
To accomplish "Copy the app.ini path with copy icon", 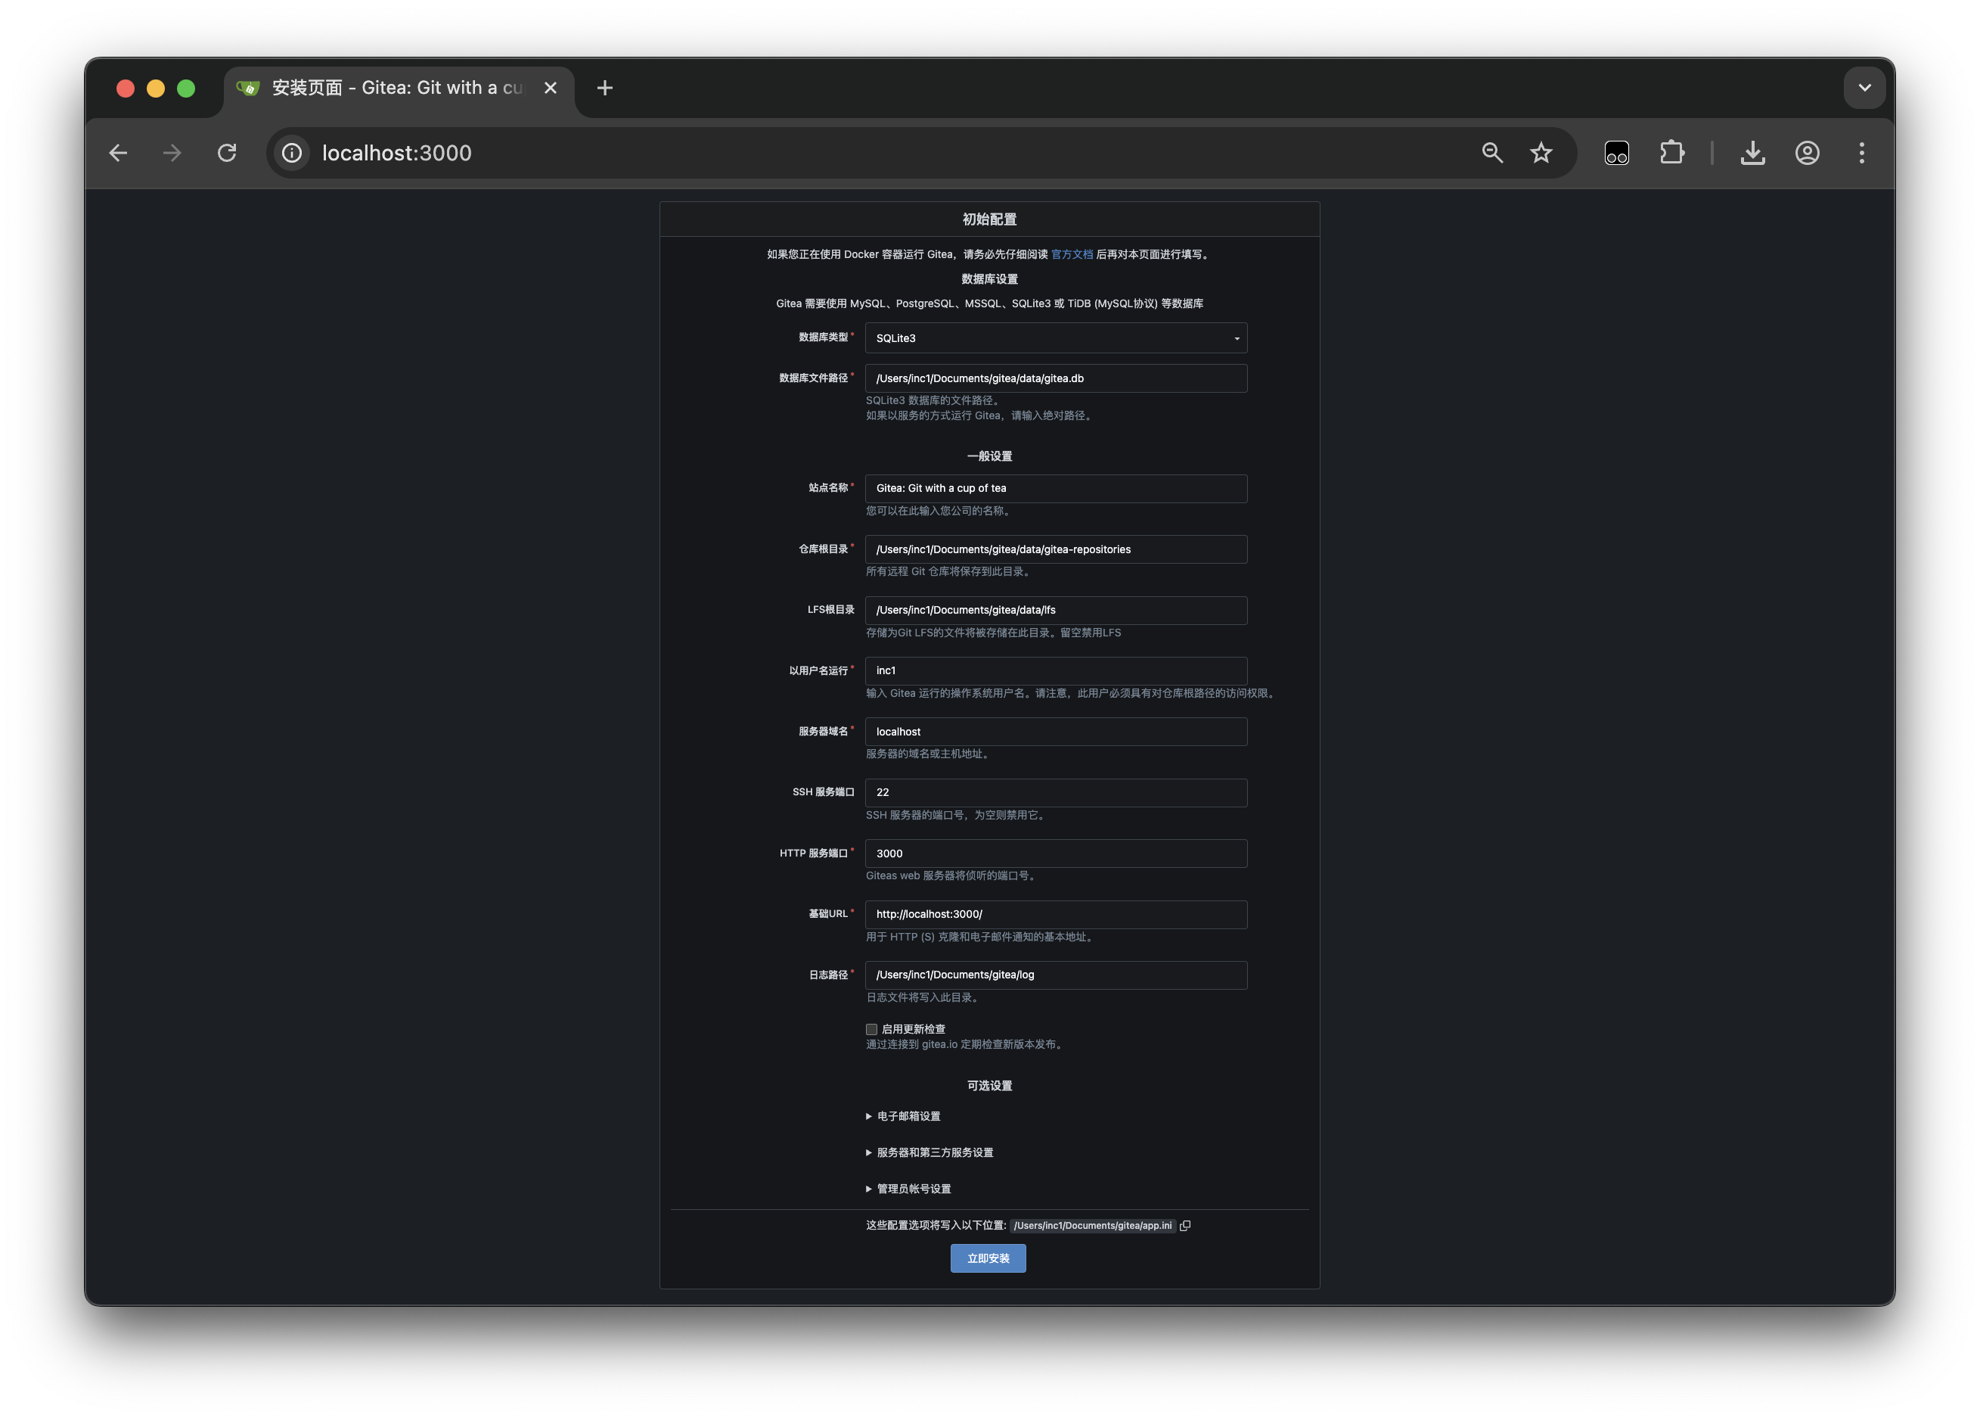I will 1185,1226.
